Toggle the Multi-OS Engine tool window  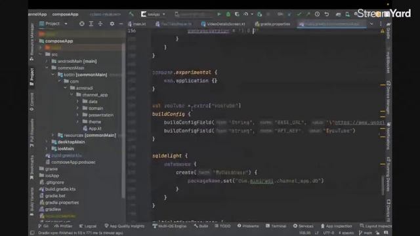tap(169, 226)
